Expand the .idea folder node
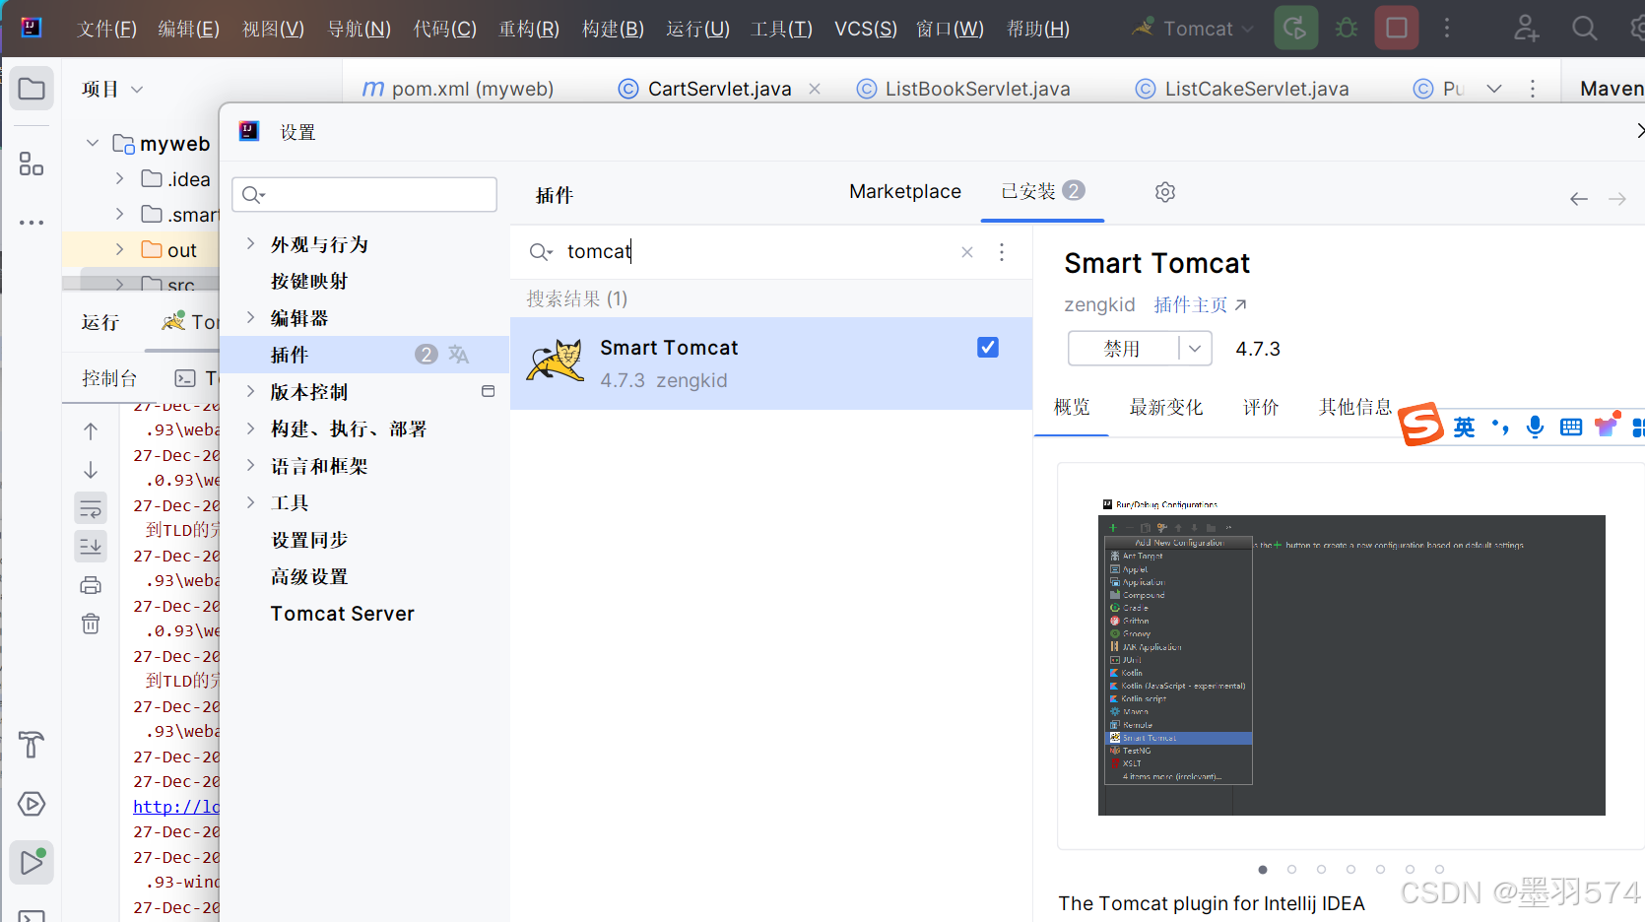Viewport: 1645px width, 922px height. click(119, 178)
